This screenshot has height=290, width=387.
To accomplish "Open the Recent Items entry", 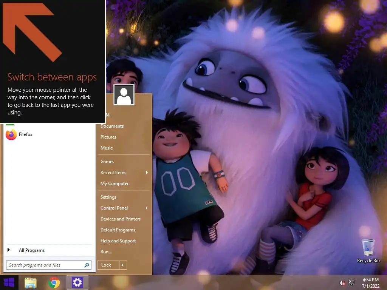I will (113, 172).
